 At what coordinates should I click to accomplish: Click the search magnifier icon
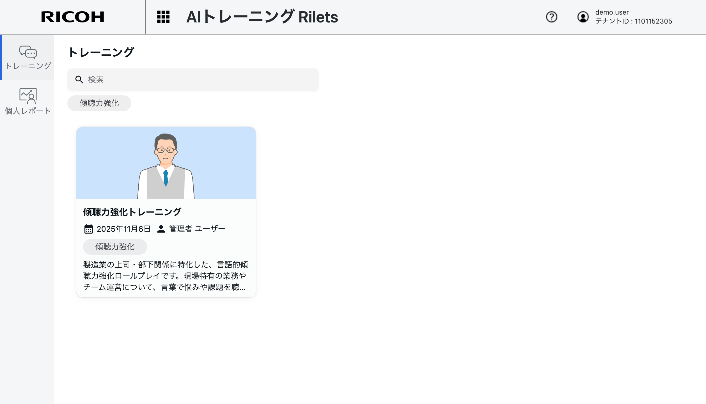[x=79, y=80]
